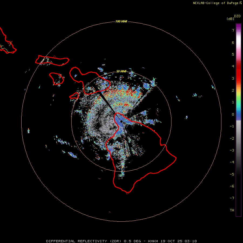Click the [dB] units label
The height and width of the screenshot is (243, 243).
click(x=230, y=19)
